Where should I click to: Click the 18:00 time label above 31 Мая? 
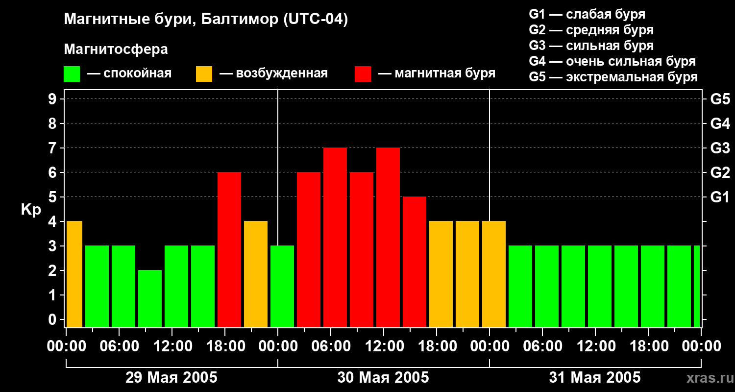click(x=648, y=346)
